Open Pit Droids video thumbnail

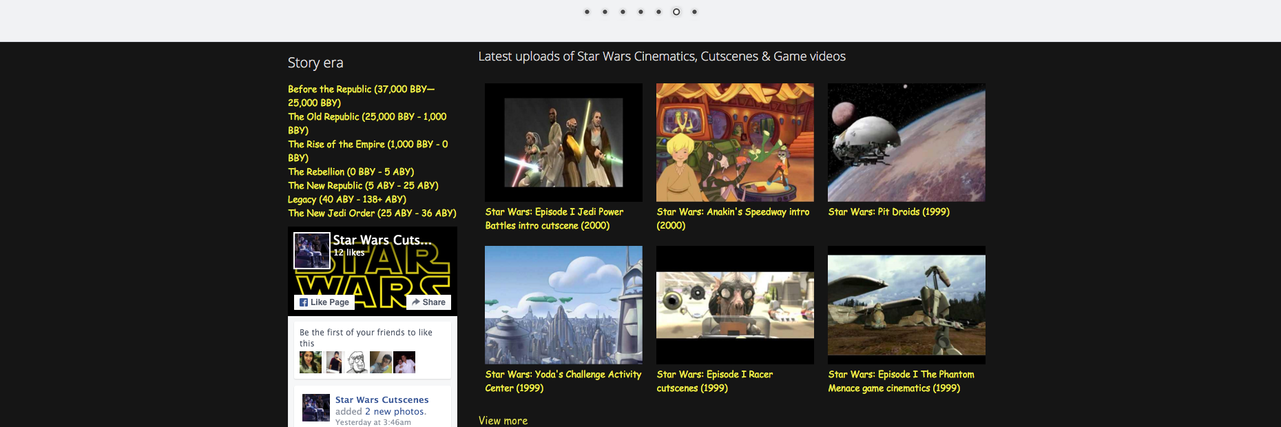click(906, 143)
